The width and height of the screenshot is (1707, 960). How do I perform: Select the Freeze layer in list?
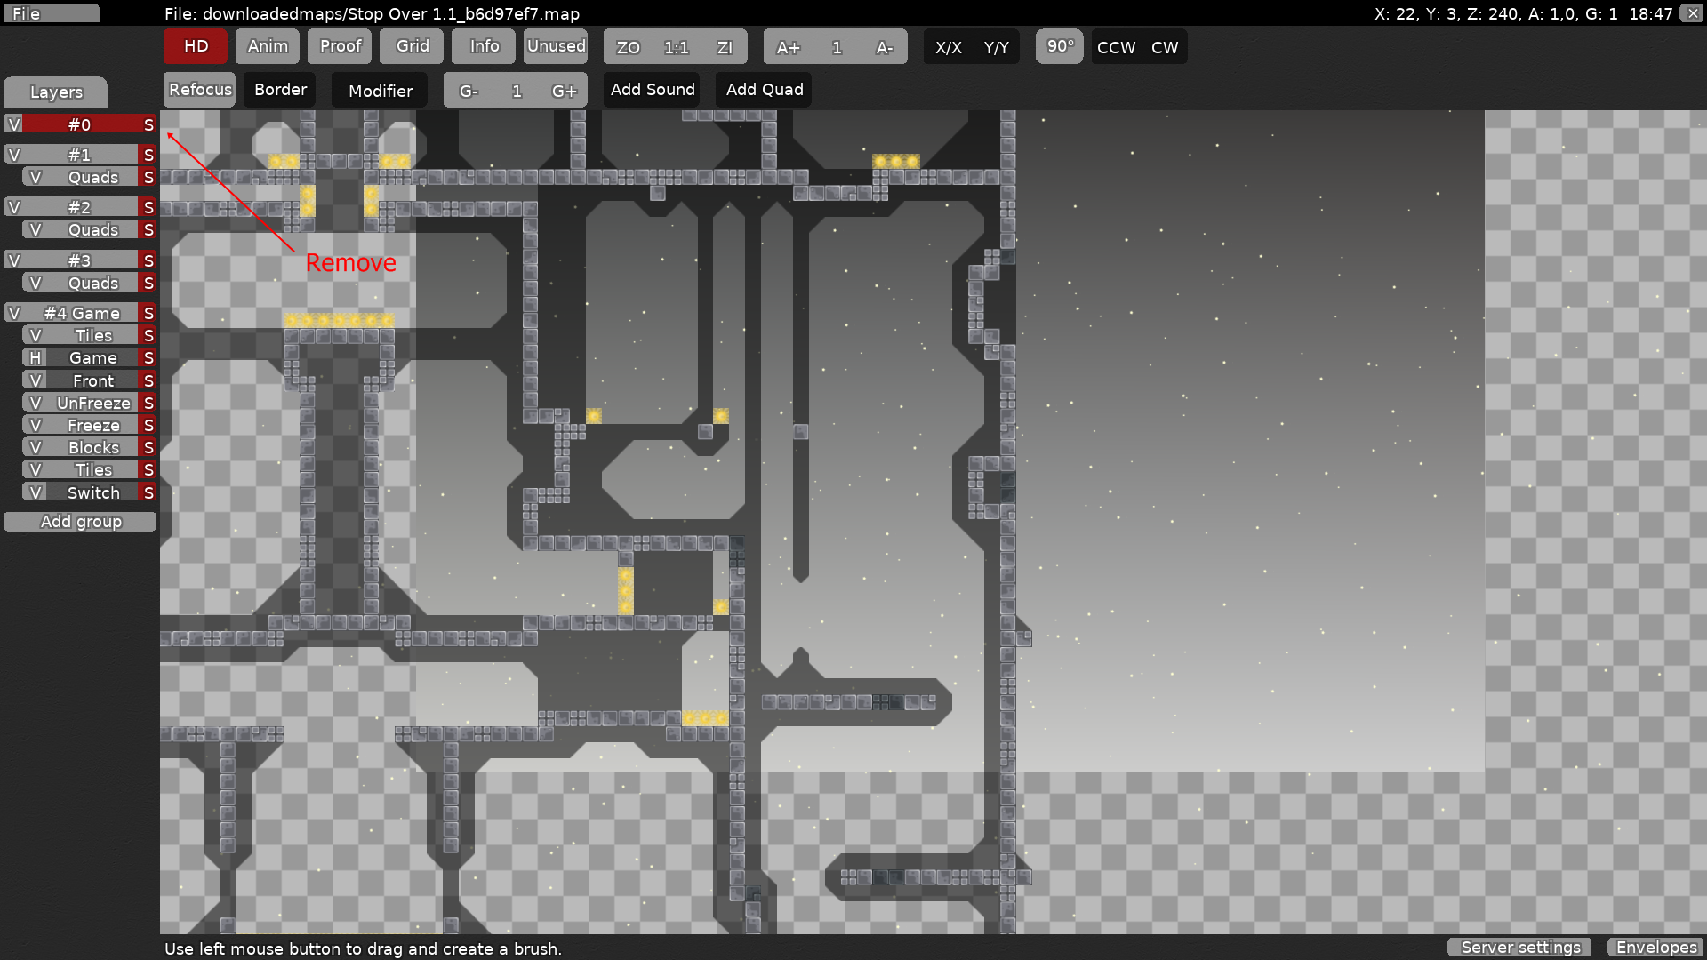(93, 425)
